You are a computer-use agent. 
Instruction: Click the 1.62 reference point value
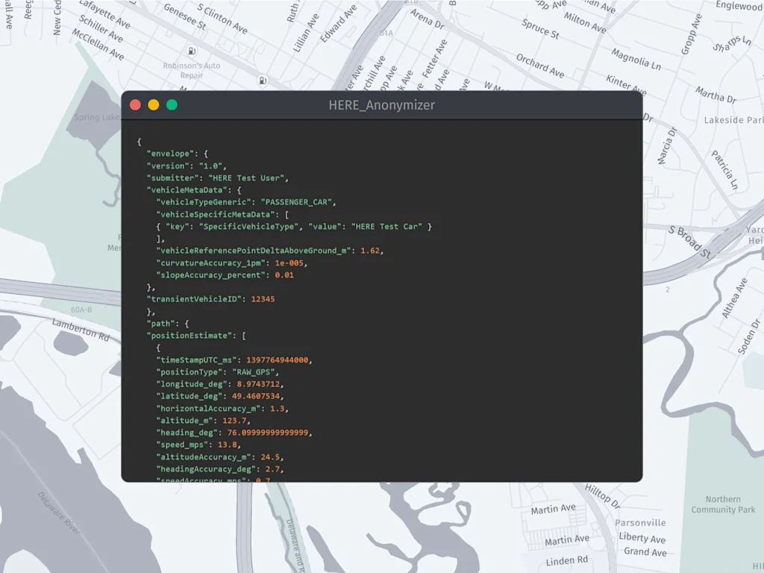370,251
